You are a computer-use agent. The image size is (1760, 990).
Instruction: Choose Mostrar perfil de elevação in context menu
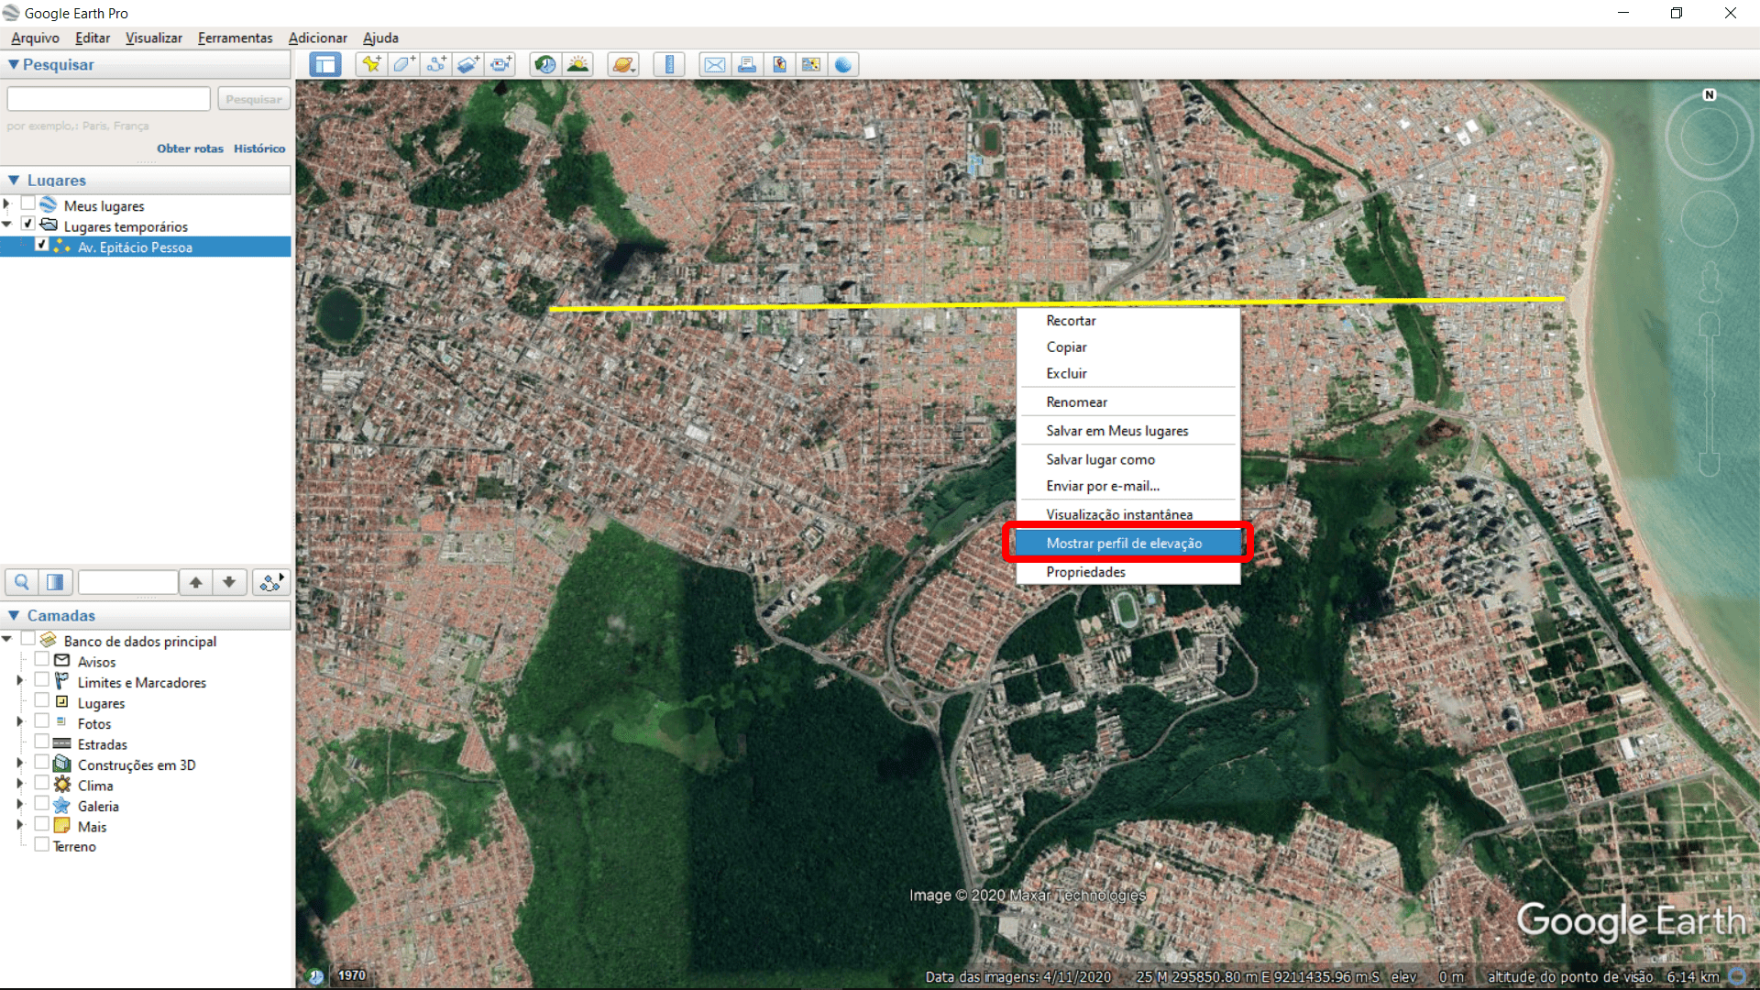click(x=1125, y=543)
